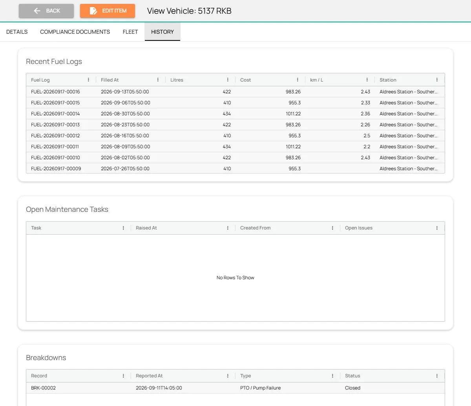Sort by the Created From column header

coord(256,228)
